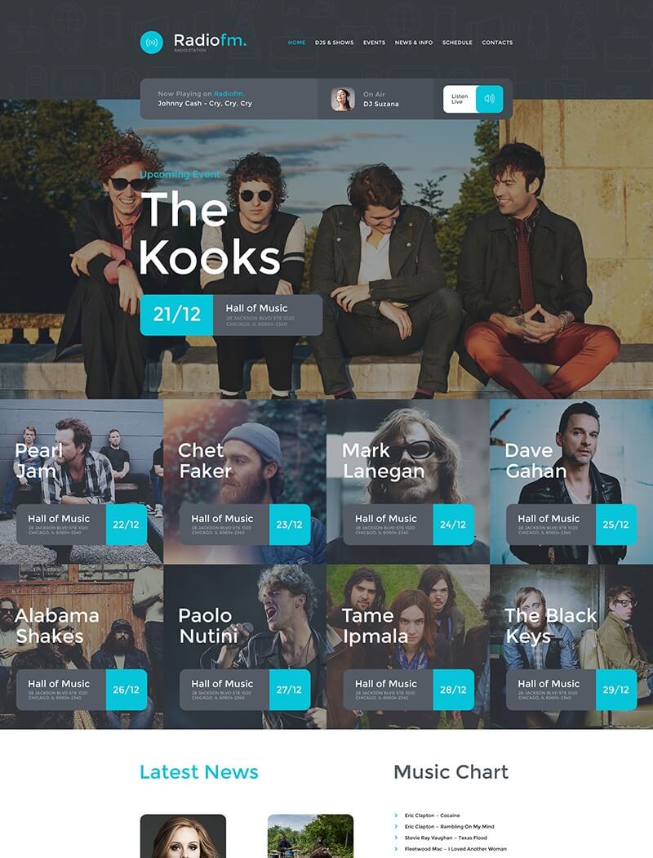Click the speaker icon on Listen Live

[489, 99]
